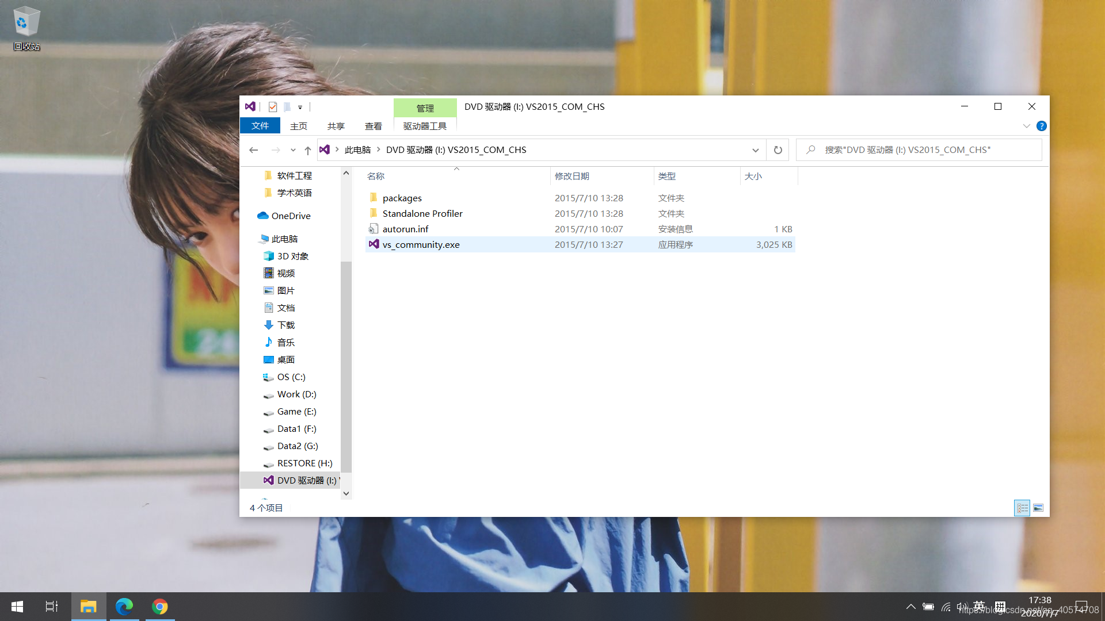The width and height of the screenshot is (1105, 621).
Task: Switch to details view button
Action: 1022,508
